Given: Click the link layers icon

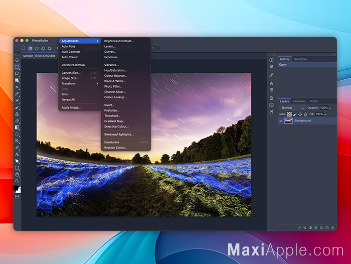Looking at the screenshot, I should click(x=299, y=228).
